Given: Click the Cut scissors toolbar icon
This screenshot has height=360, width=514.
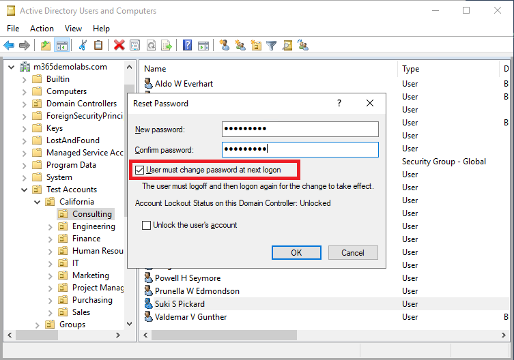Looking at the screenshot, I should click(83, 46).
